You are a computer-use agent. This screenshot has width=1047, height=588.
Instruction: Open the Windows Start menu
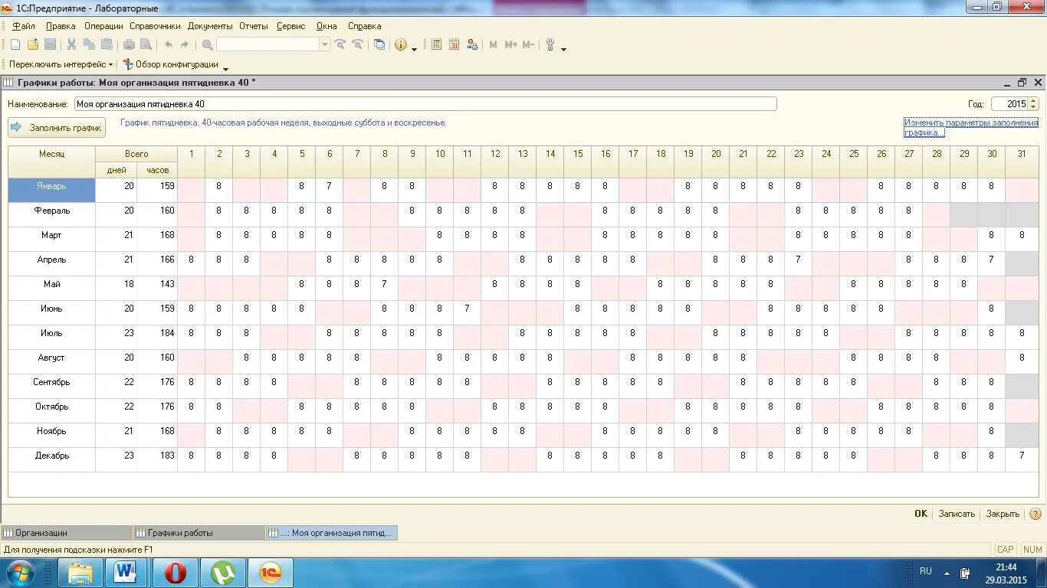[20, 572]
